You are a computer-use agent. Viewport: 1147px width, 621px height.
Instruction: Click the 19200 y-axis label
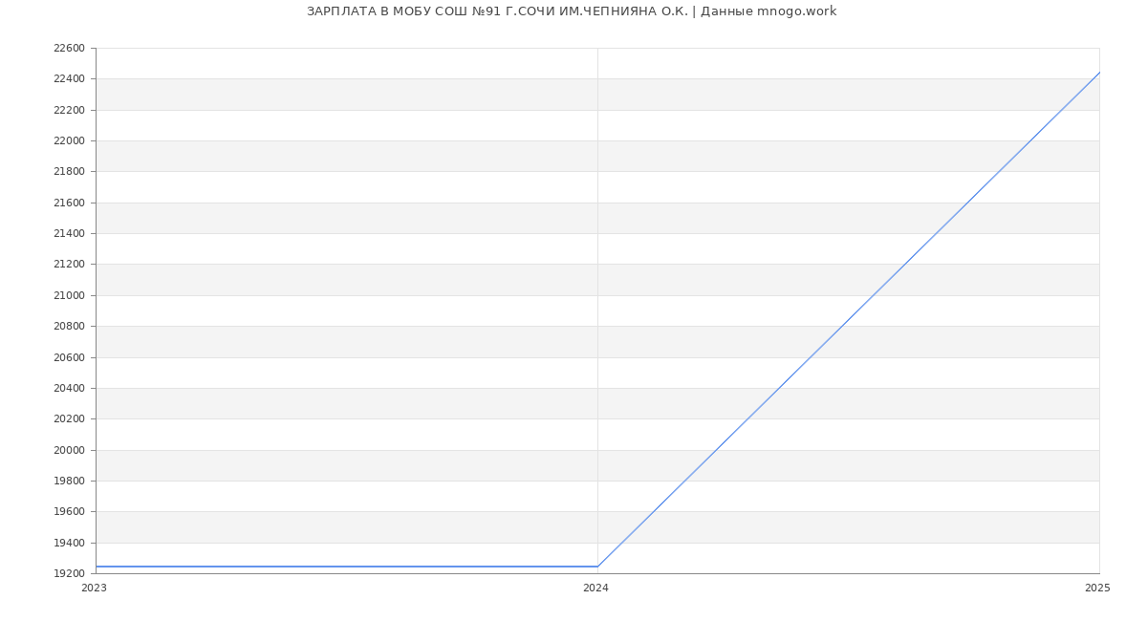coord(69,573)
